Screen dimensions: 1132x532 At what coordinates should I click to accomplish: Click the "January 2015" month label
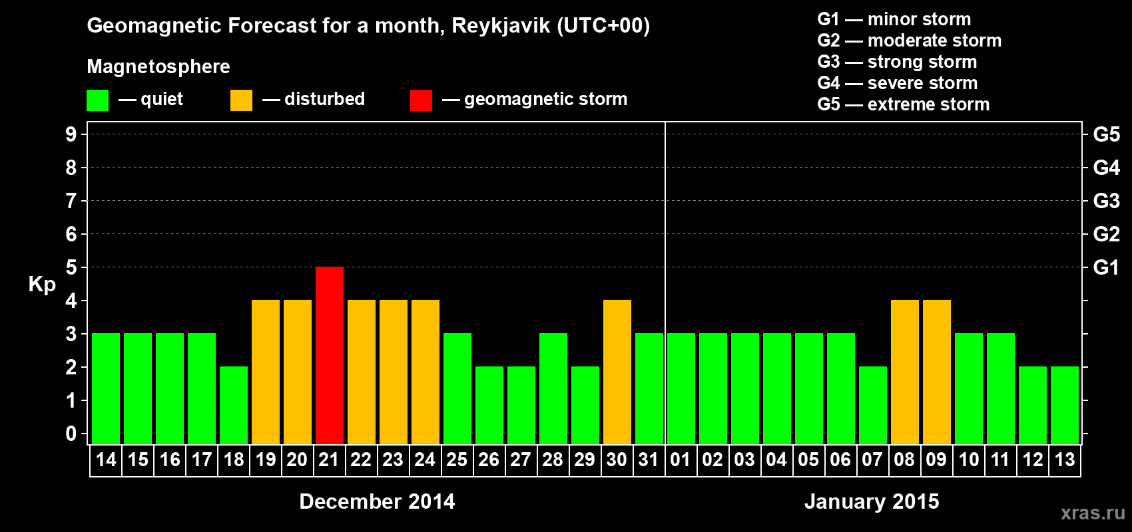[x=872, y=501]
